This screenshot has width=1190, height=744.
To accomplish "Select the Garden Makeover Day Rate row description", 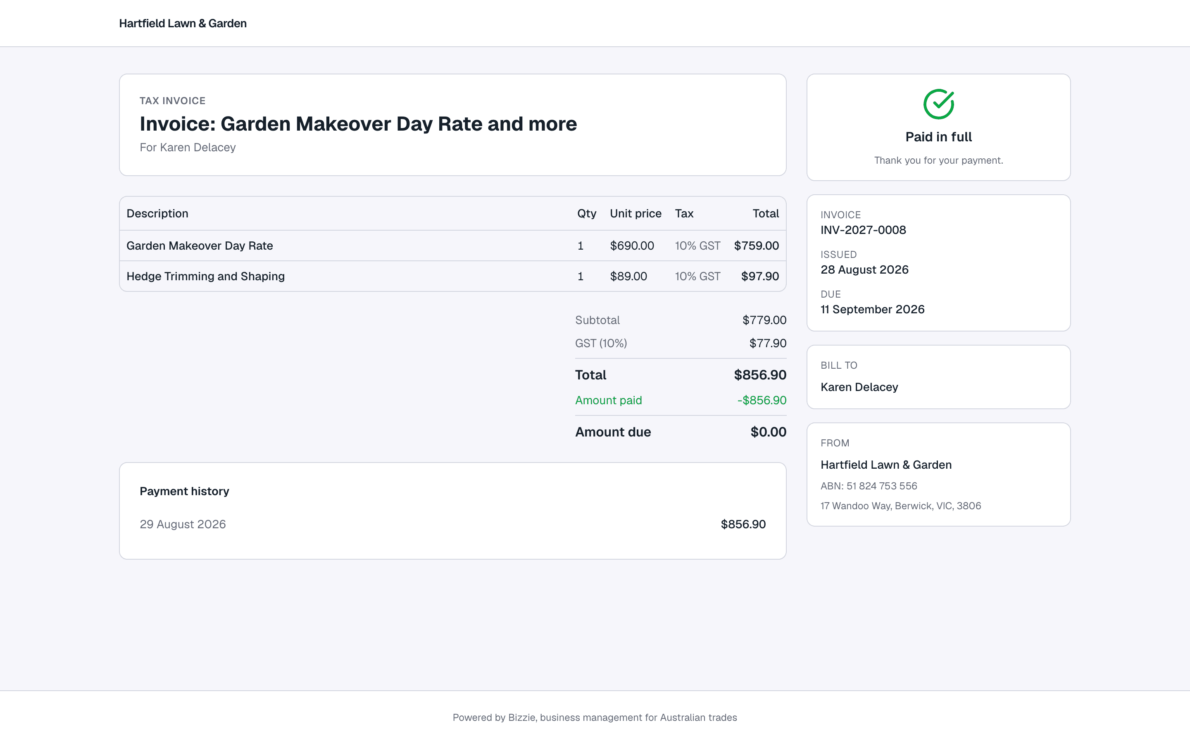I will point(200,246).
